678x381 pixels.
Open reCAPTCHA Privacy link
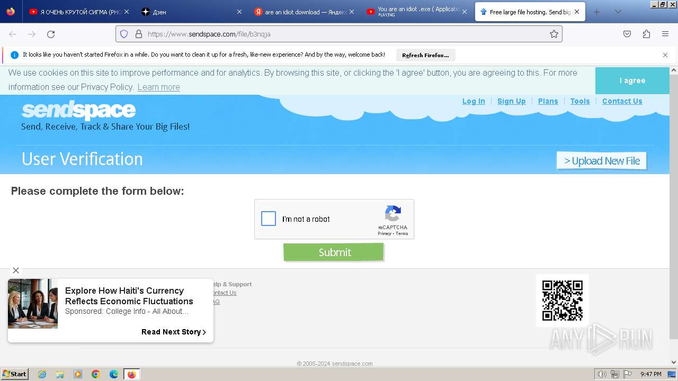tap(385, 233)
